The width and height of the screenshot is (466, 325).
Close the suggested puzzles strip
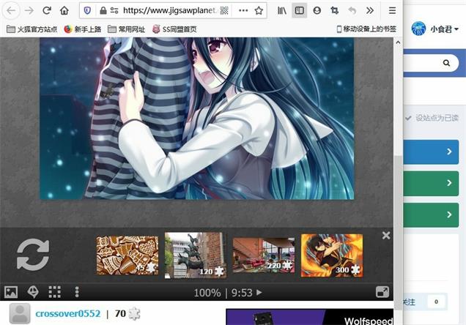pyautogui.click(x=386, y=236)
